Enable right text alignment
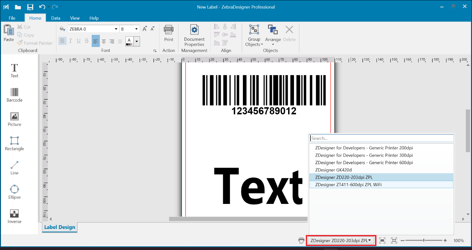 pyautogui.click(x=112, y=41)
